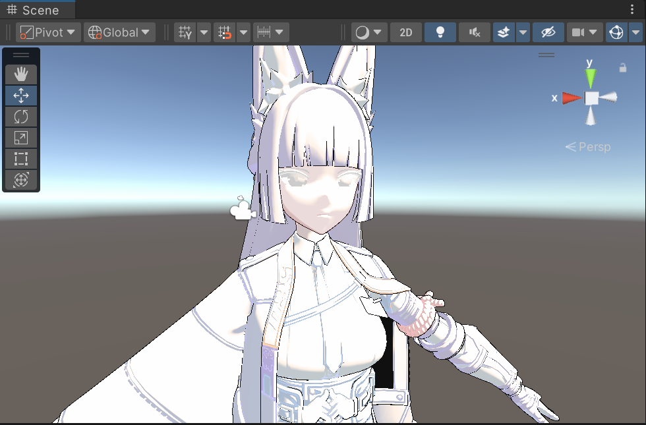
Task: Toggle scene audio mute button
Action: click(x=474, y=32)
